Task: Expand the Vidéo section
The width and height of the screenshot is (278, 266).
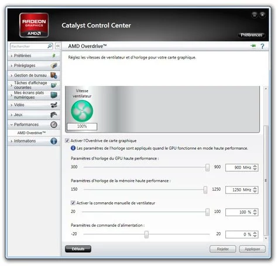Action: tap(33, 105)
